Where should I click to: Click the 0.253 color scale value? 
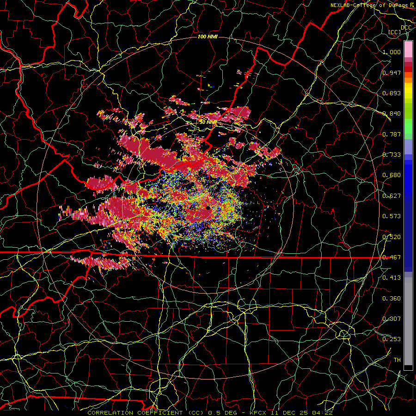click(x=392, y=339)
